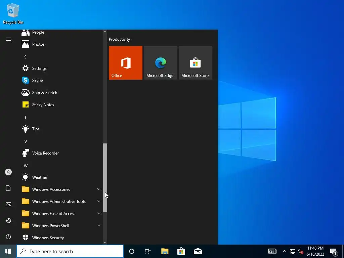Open Documents from Start sidebar
The image size is (344, 258).
click(x=8, y=188)
